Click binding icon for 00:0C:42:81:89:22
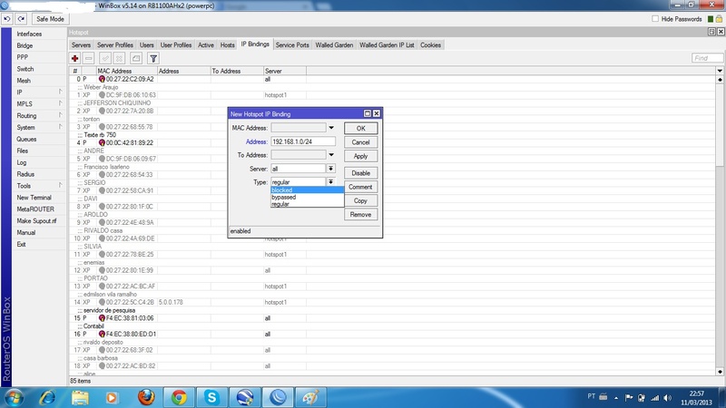This screenshot has width=726, height=408. 102,143
